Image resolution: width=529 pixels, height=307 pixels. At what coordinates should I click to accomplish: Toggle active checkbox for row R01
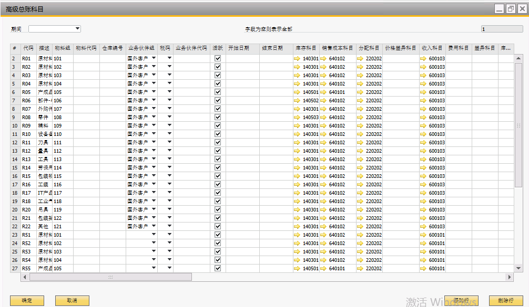coord(218,58)
